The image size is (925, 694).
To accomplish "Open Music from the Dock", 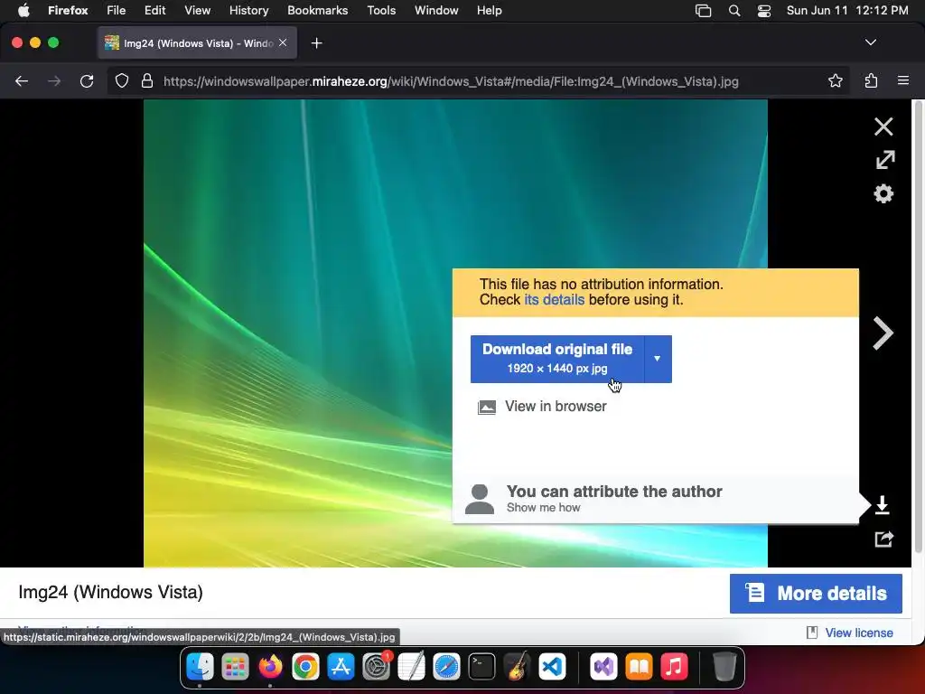I will click(x=674, y=667).
